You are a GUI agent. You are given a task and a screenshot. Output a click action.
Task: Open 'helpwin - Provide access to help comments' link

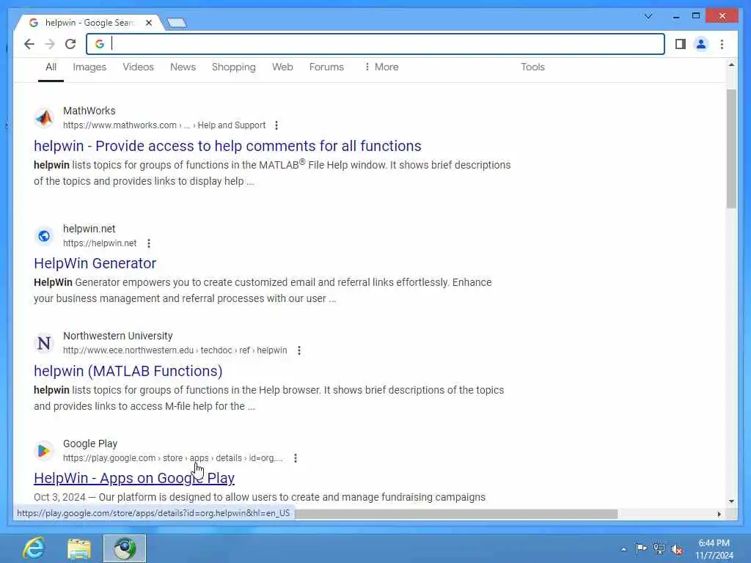pyautogui.click(x=227, y=146)
